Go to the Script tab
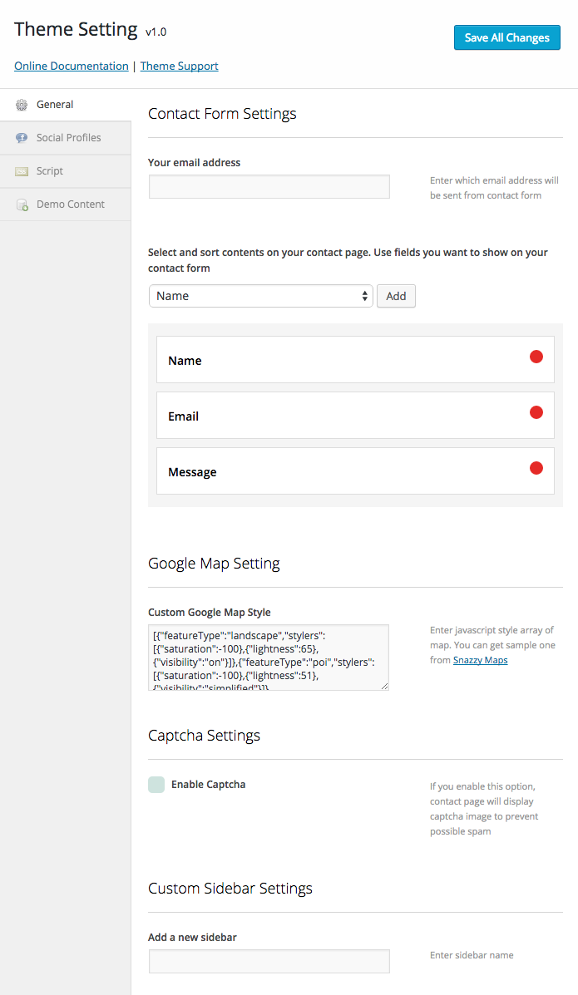Image resolution: width=578 pixels, height=995 pixels. coord(50,171)
